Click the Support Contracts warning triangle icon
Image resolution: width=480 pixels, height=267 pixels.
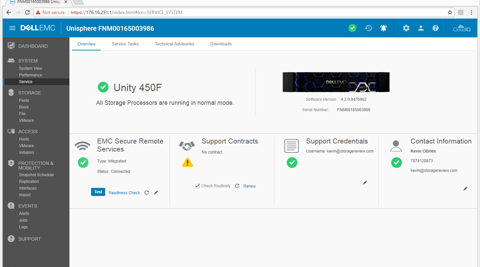pyautogui.click(x=188, y=162)
